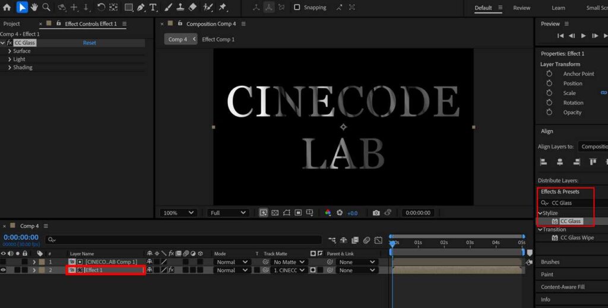Click the CC Glass Wipe preset icon
The image size is (608, 308).
555,238
